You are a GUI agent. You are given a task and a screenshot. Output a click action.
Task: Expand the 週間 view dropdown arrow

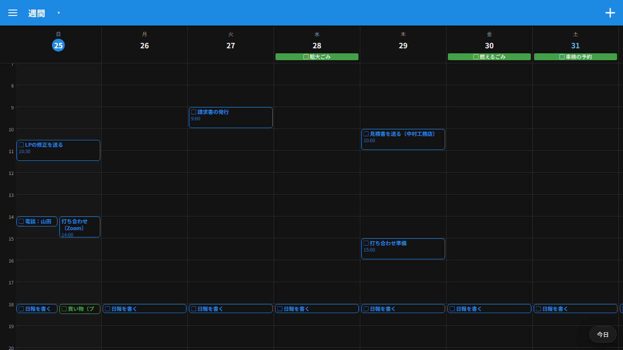coord(59,13)
